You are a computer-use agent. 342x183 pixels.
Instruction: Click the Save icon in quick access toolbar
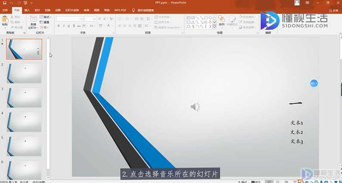tap(3, 3)
